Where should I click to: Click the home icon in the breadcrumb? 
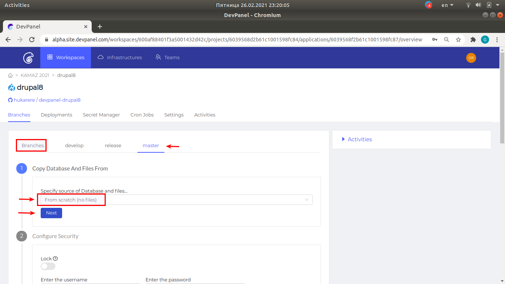10,75
